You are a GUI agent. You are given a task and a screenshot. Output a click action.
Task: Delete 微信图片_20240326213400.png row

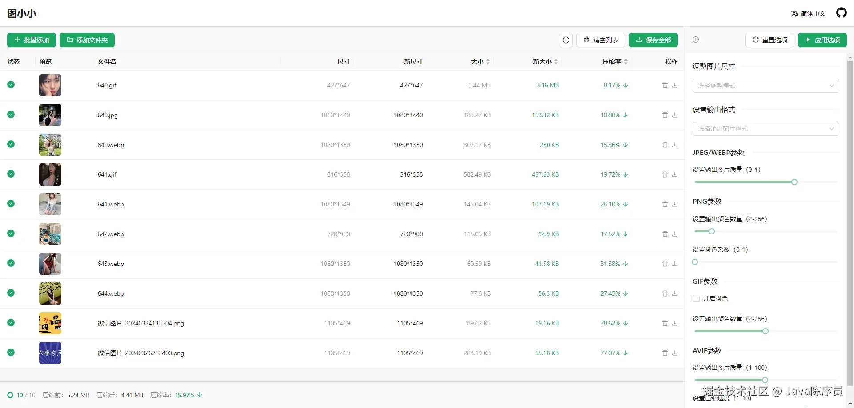coord(665,353)
